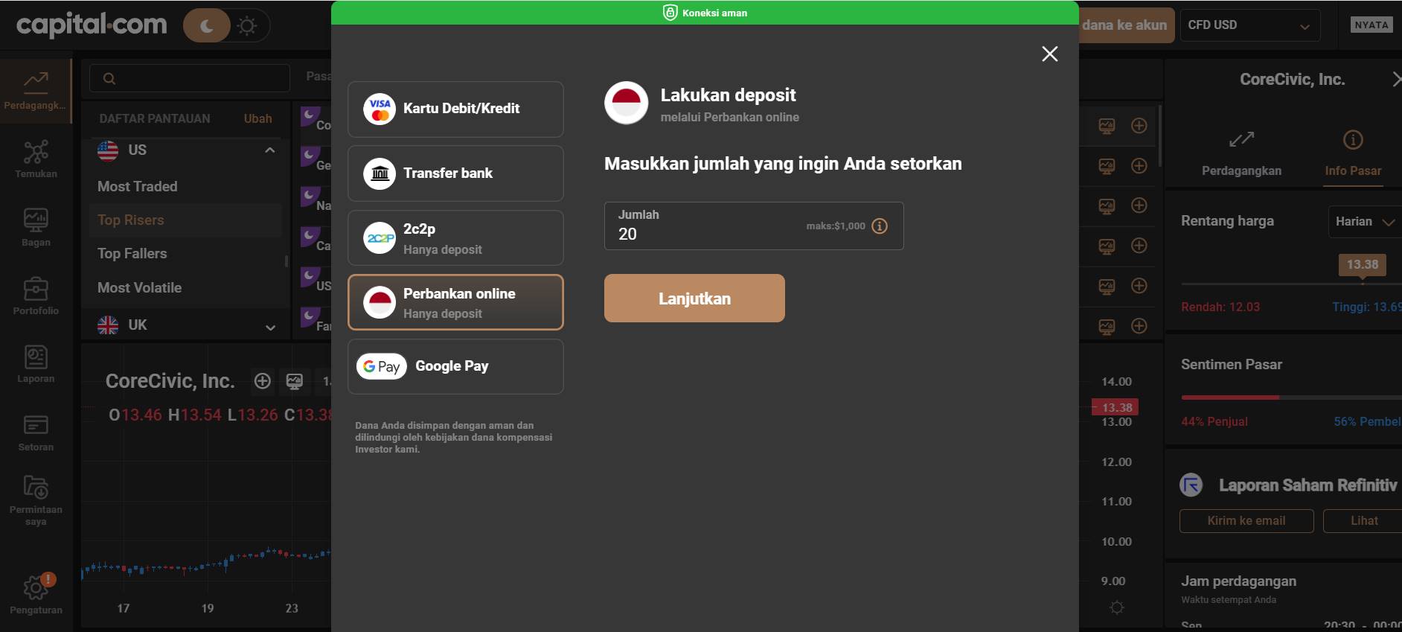Close the CoreCivic info panel

point(1395,79)
